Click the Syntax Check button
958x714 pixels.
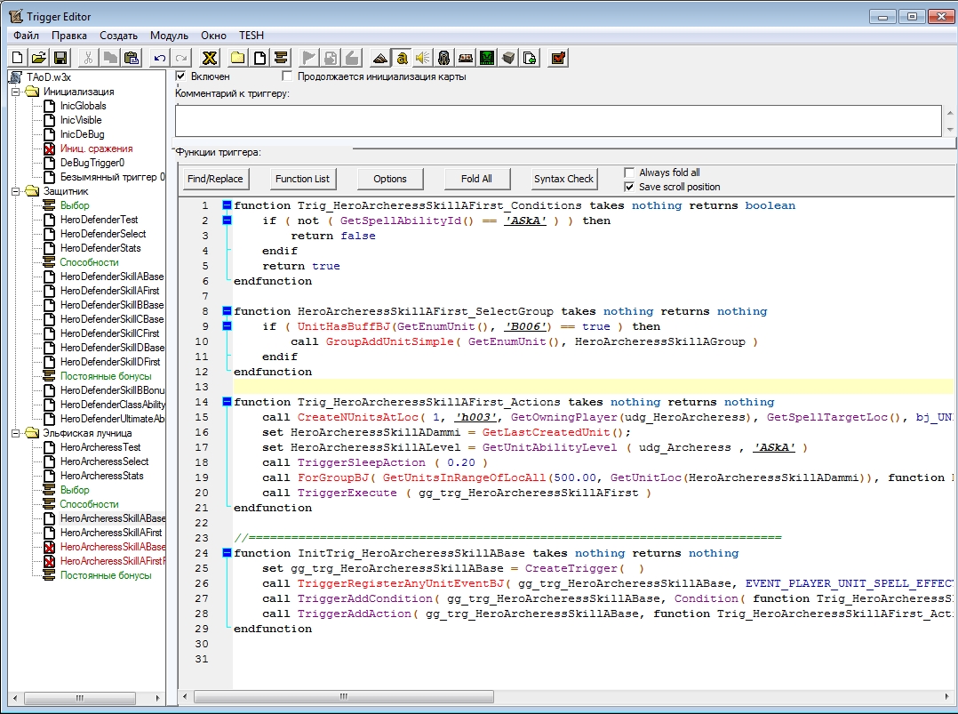point(563,179)
